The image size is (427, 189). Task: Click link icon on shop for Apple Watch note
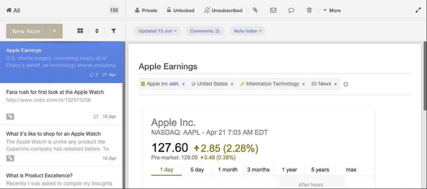click(10, 158)
